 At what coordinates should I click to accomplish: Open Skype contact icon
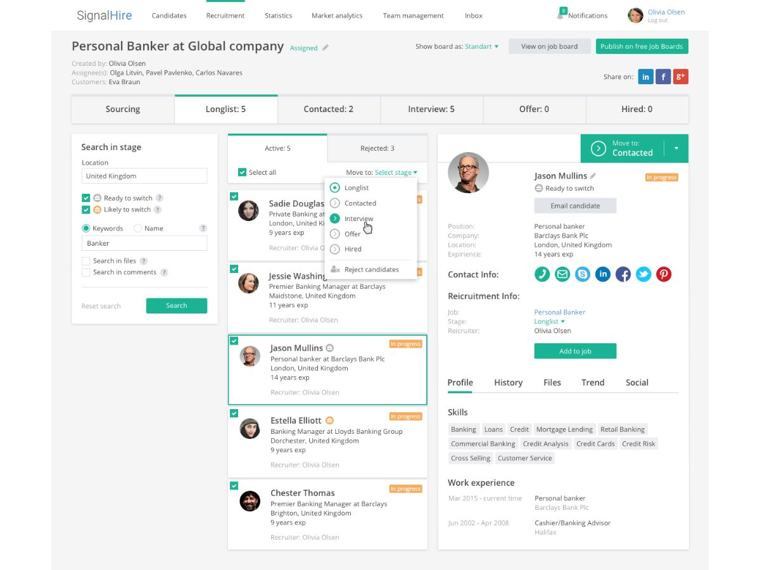point(583,274)
